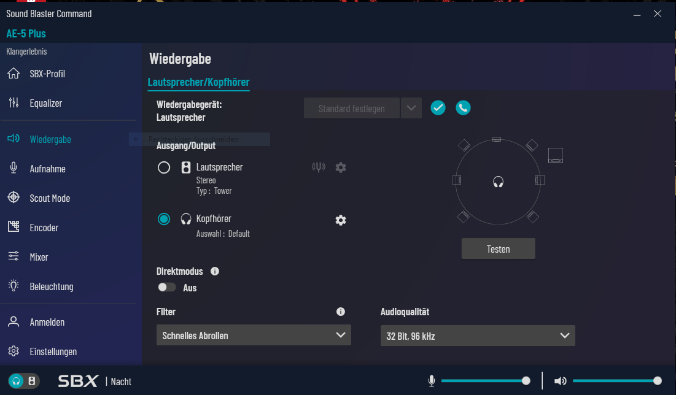The image size is (676, 395).
Task: Click the Nacht profile label
Action: click(121, 382)
